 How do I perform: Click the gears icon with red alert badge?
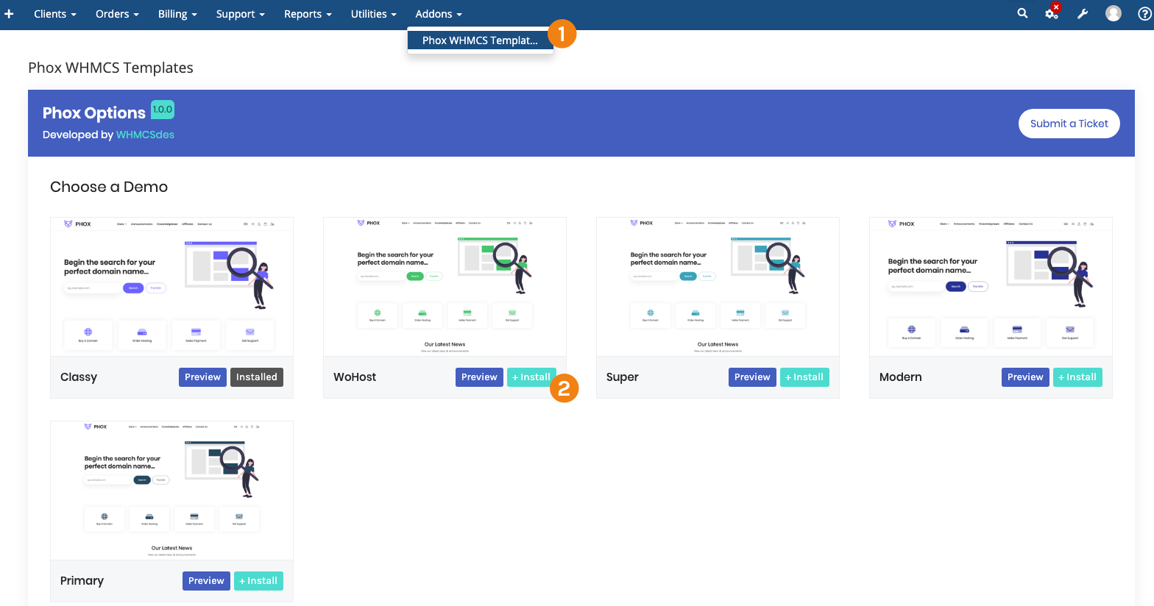(1052, 13)
